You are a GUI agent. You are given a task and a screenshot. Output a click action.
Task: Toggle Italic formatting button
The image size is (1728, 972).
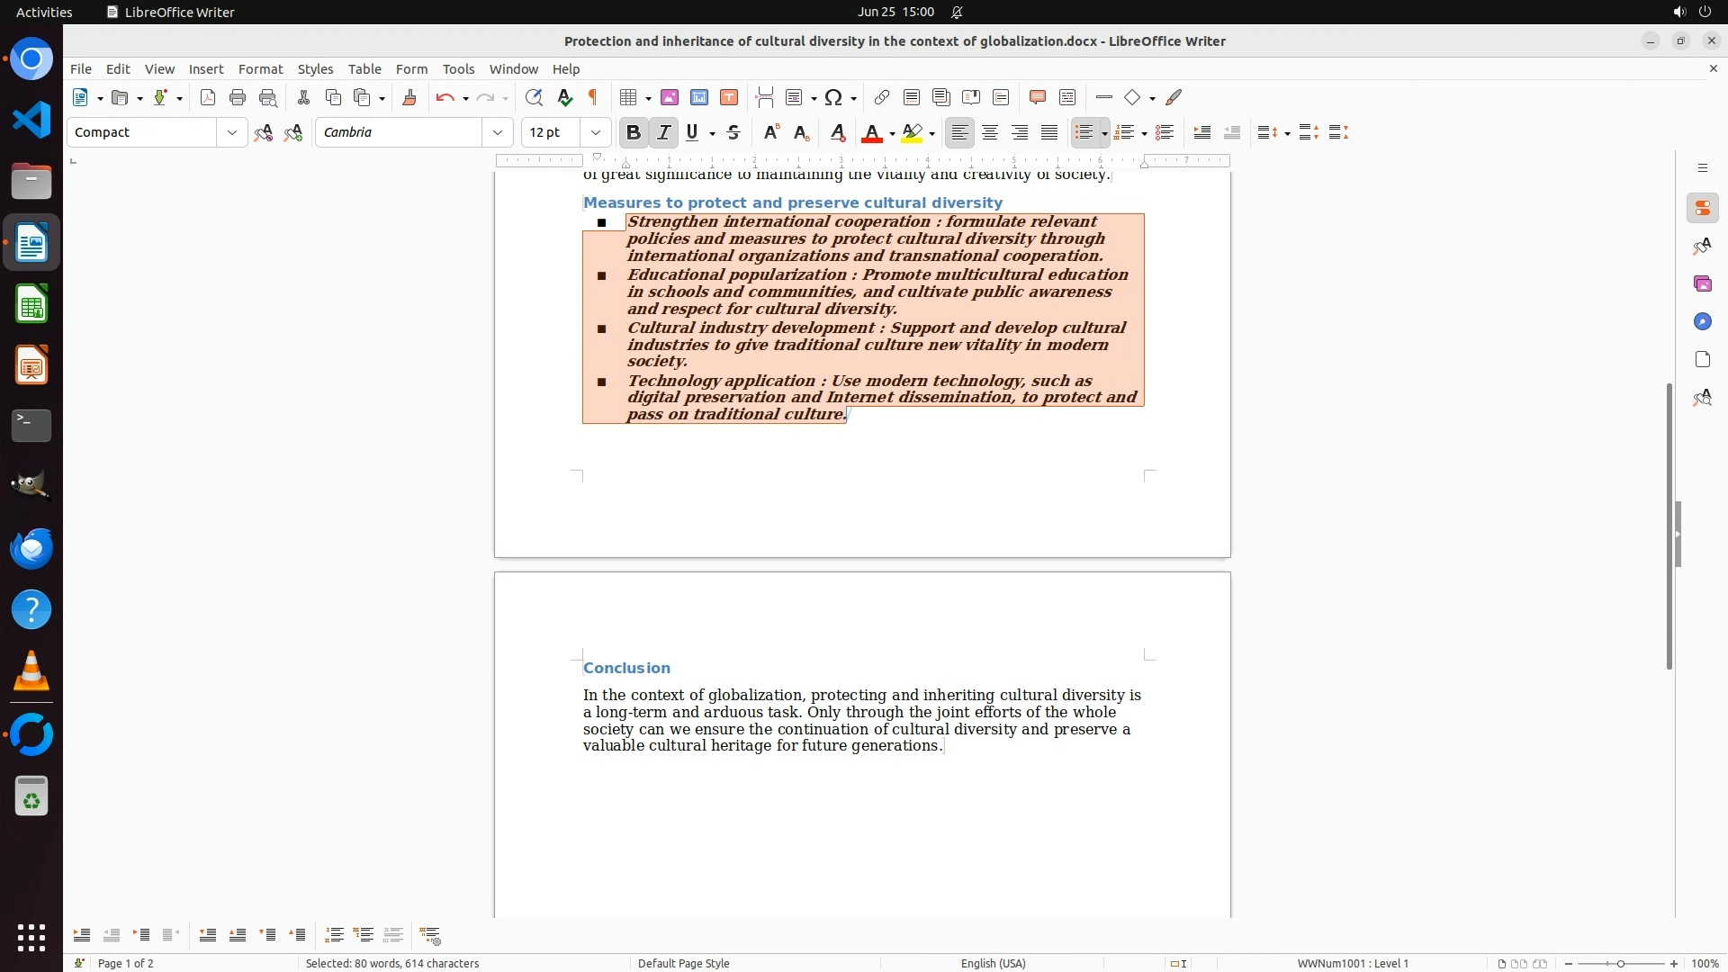[x=663, y=132]
